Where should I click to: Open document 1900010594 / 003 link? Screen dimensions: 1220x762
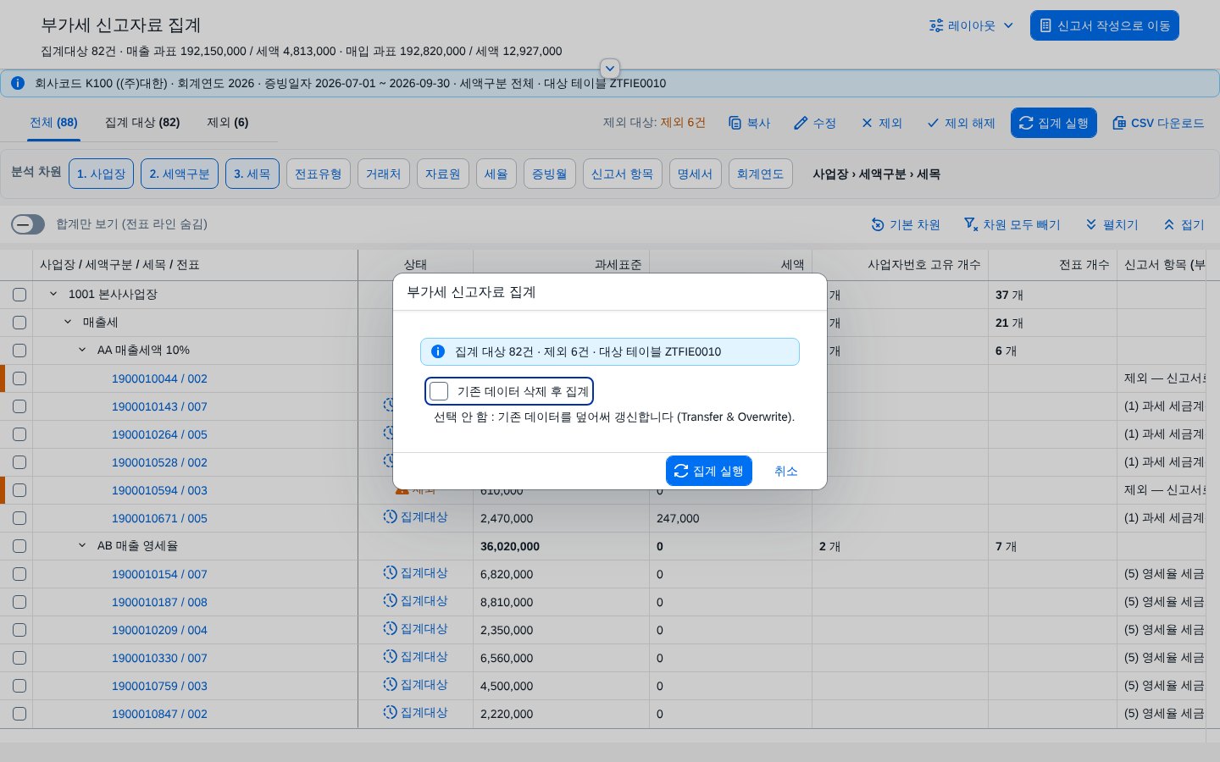coord(159,490)
